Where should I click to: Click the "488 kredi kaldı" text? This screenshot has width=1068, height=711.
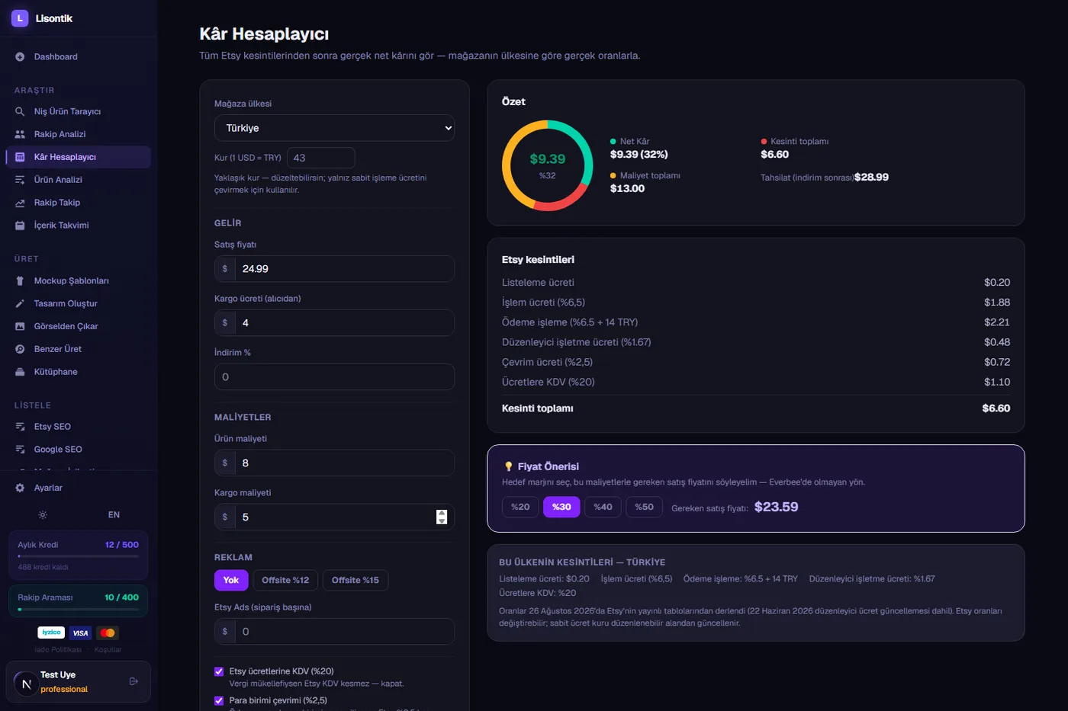[x=43, y=567]
